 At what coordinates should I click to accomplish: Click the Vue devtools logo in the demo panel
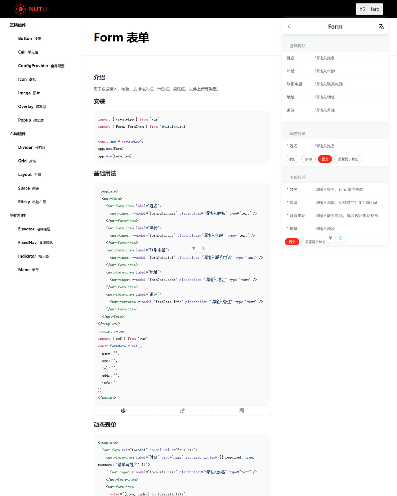coord(331,238)
